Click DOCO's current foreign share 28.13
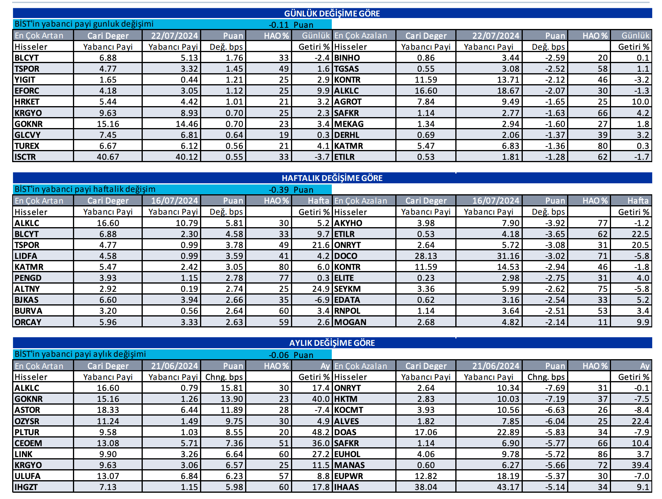 [x=426, y=256]
